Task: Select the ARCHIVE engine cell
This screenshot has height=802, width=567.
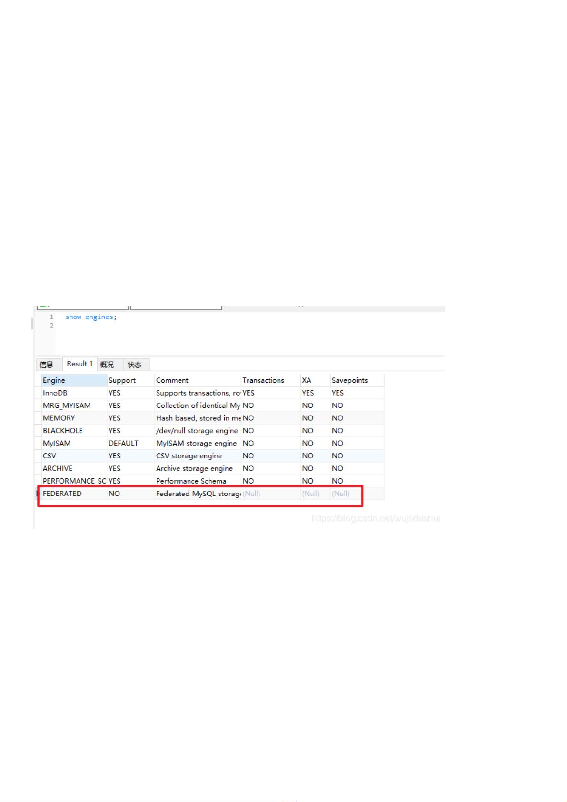Action: 74,468
